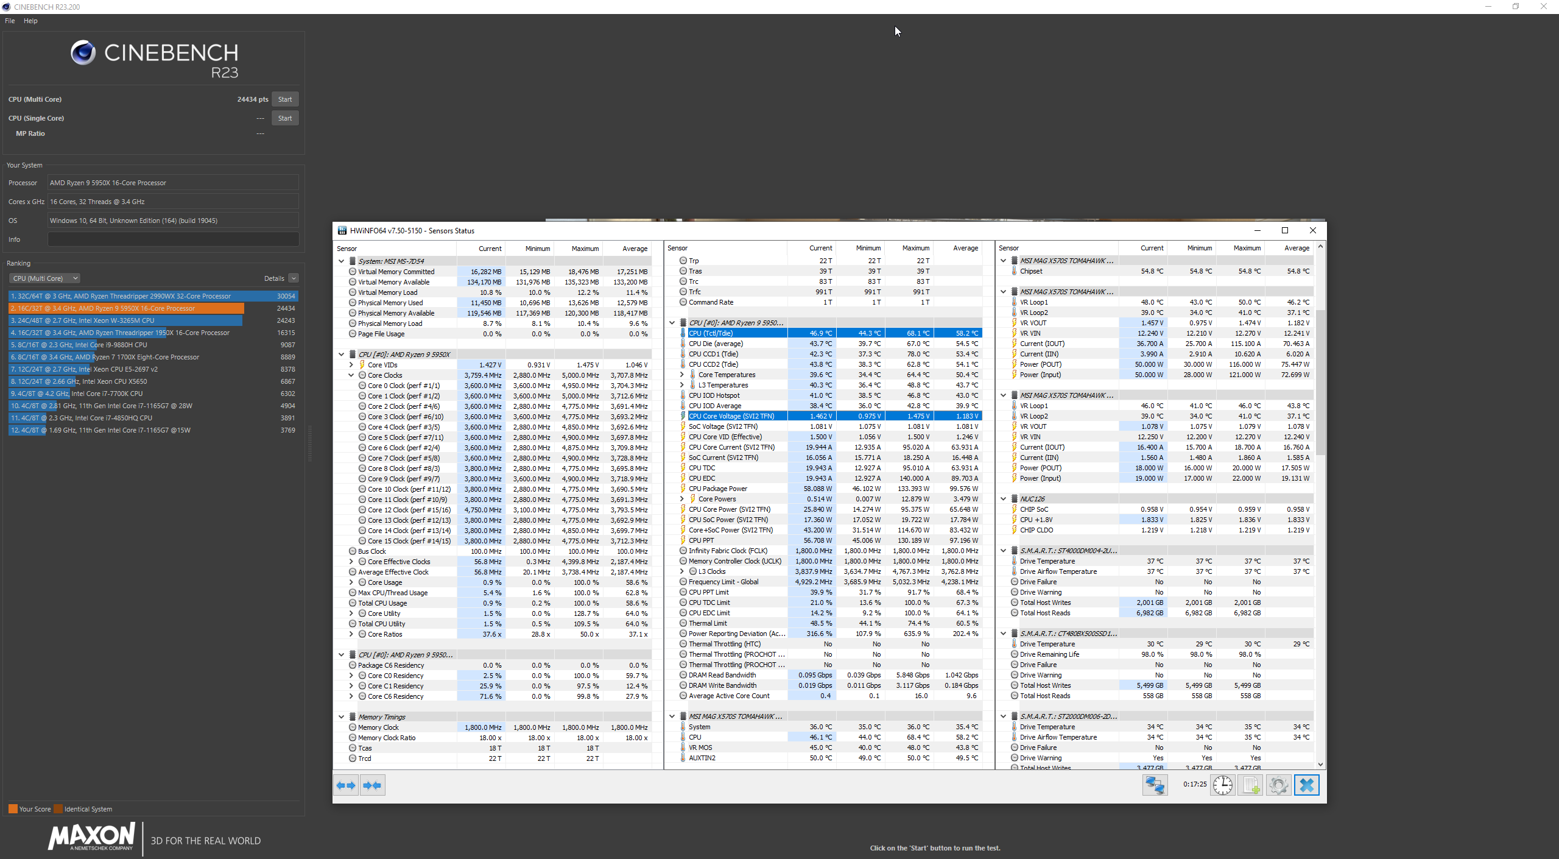Open HWiNFO sensor settings gear icon
Viewport: 1559px width, 859px height.
pos(1278,785)
